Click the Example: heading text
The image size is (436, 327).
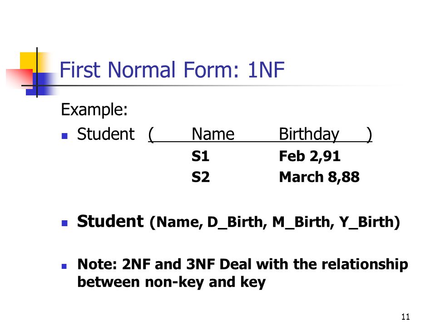(x=94, y=109)
